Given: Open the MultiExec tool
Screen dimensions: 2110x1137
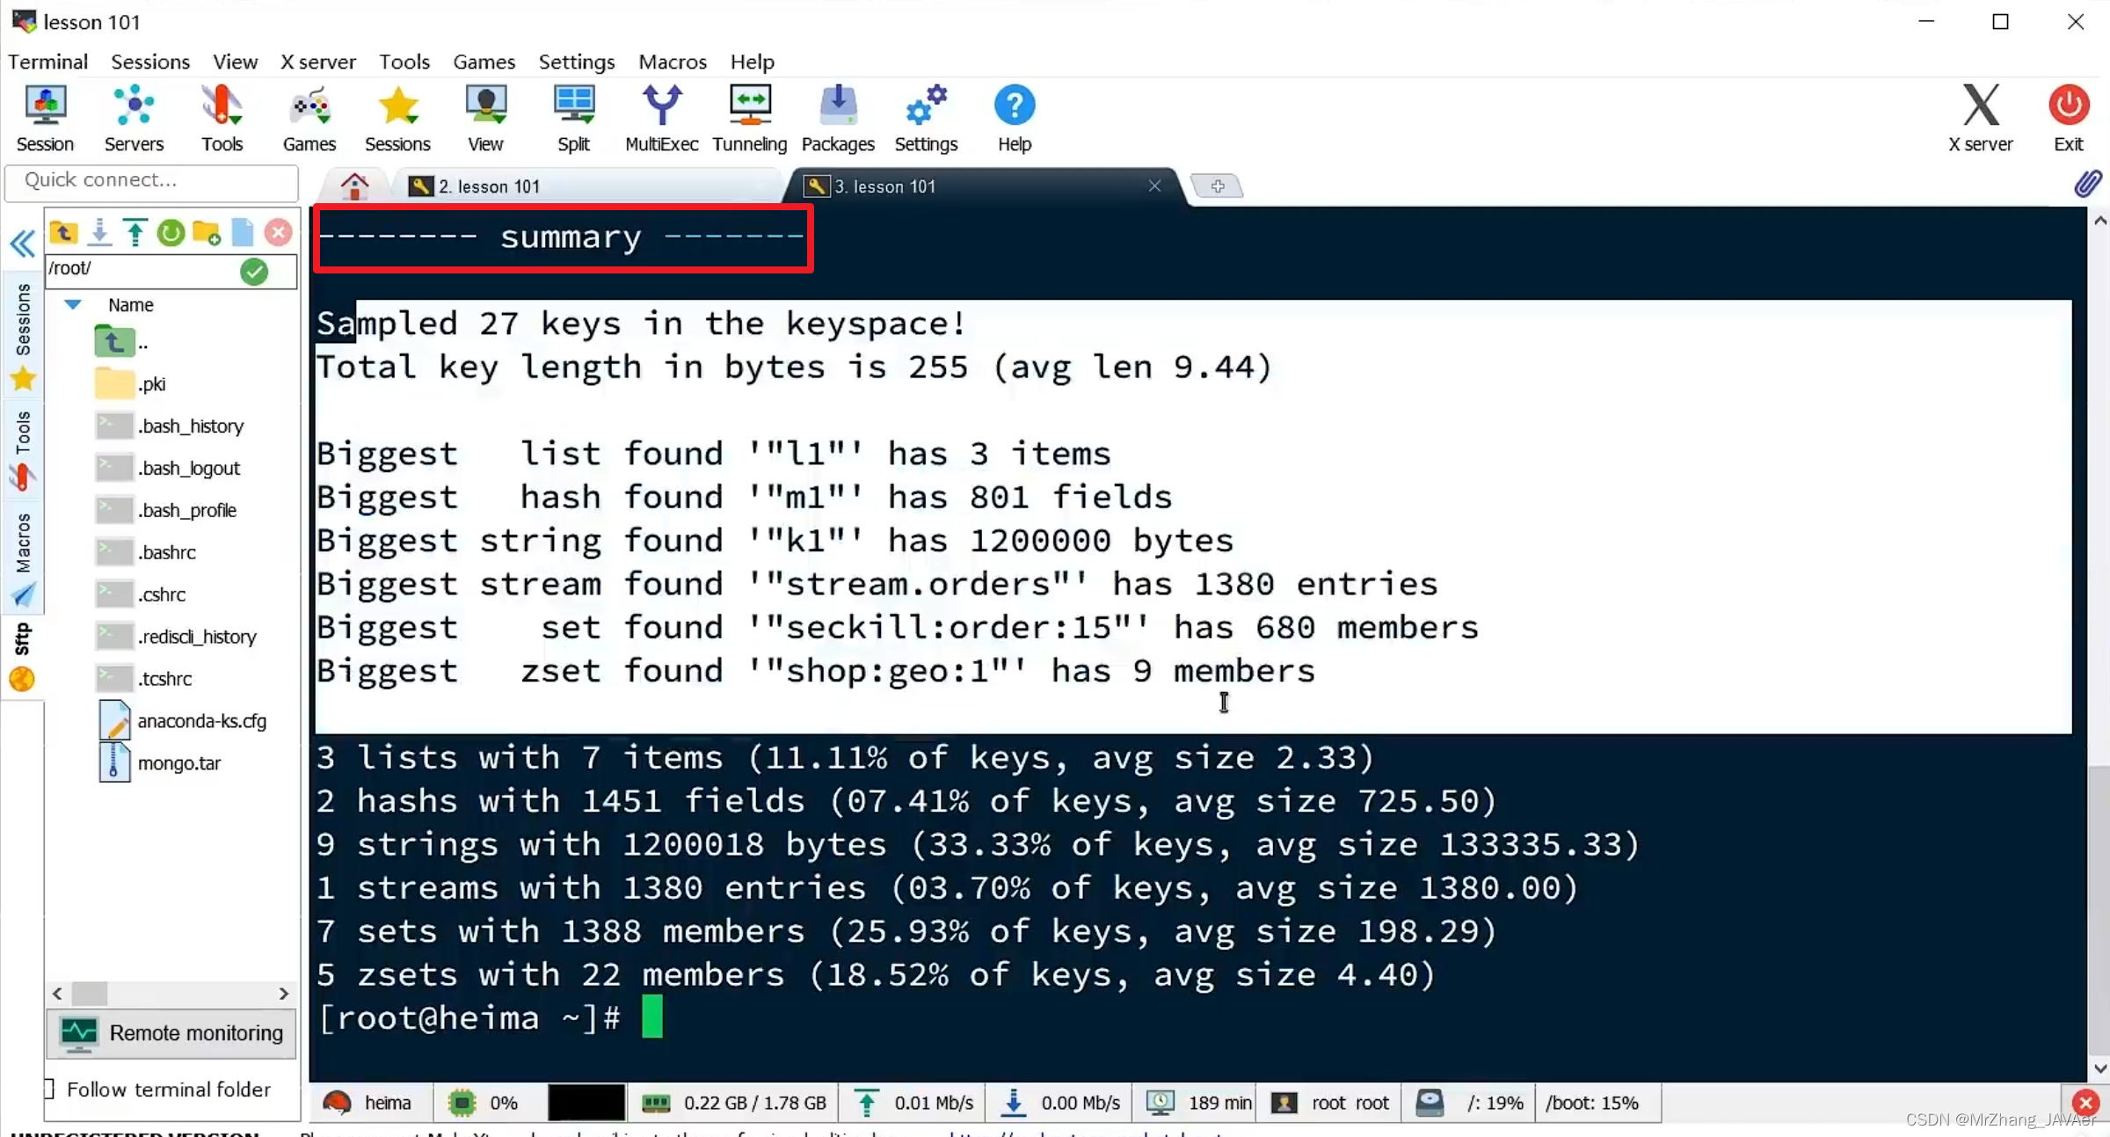Looking at the screenshot, I should coord(661,118).
